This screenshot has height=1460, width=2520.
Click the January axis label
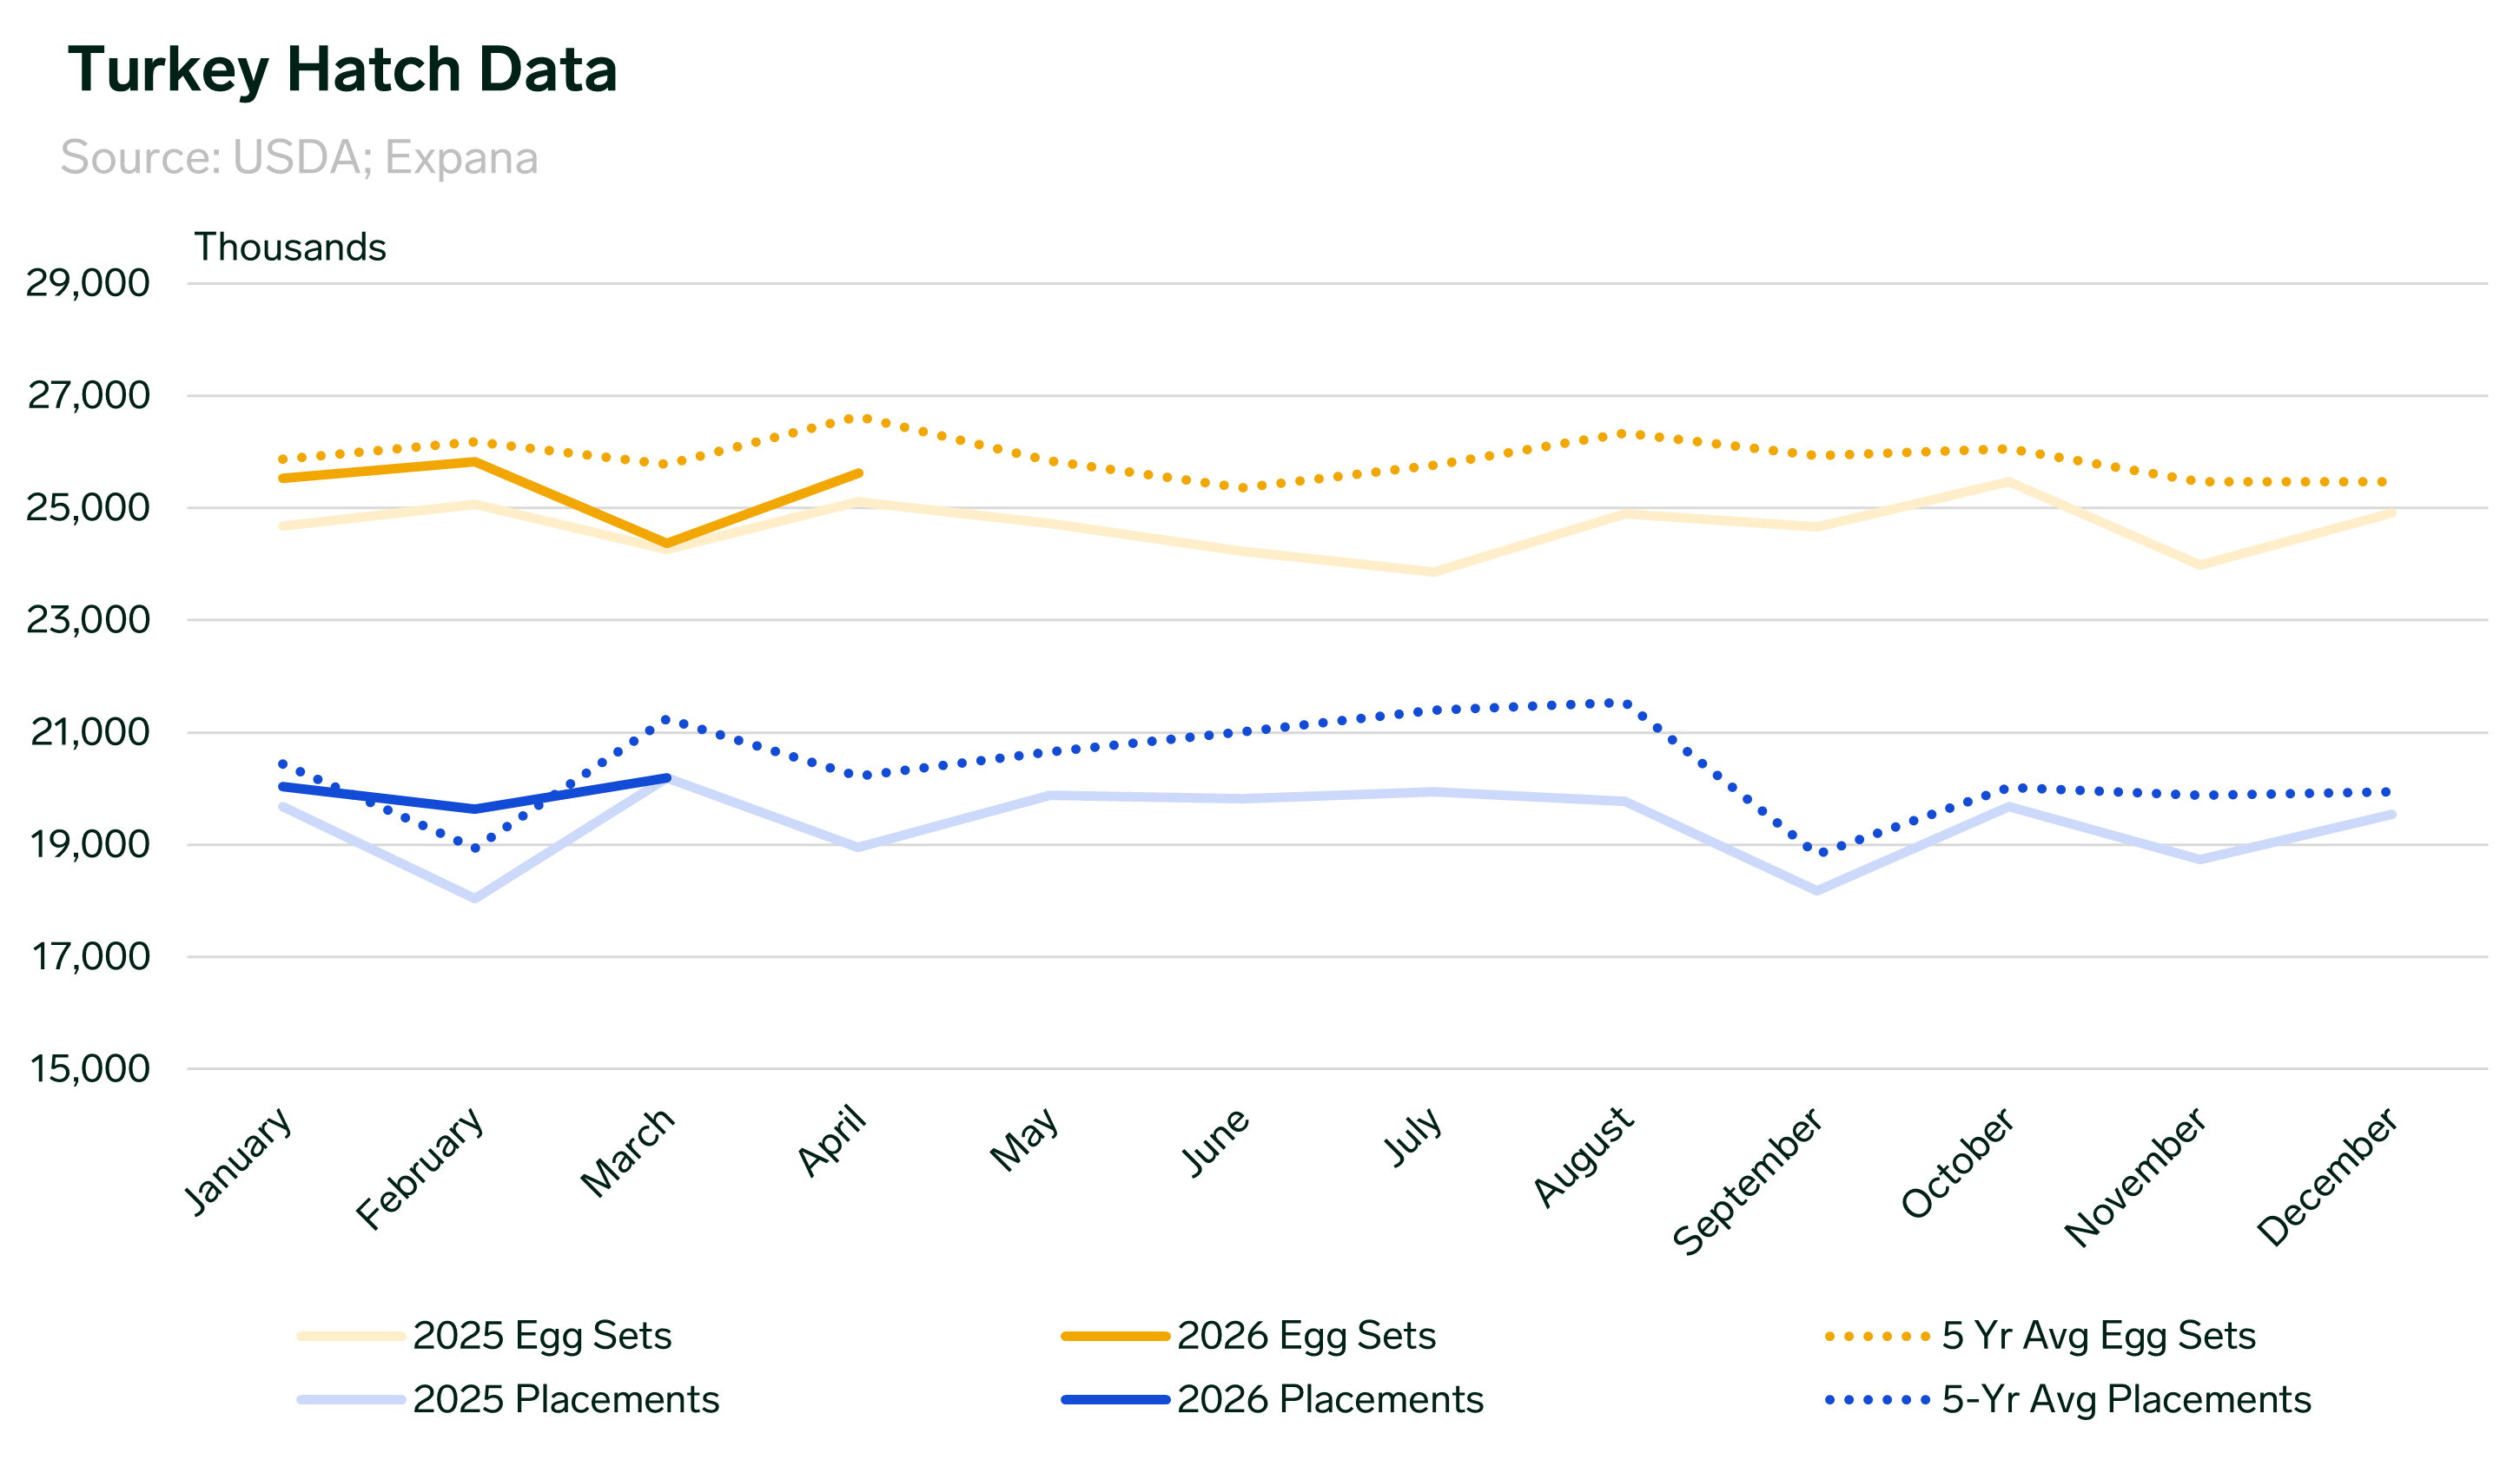(241, 1160)
